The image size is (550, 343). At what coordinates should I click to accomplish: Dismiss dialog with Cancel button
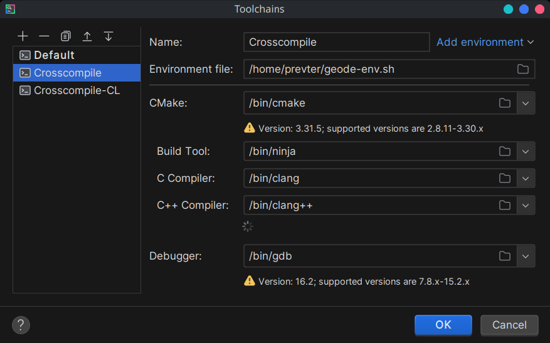(509, 325)
